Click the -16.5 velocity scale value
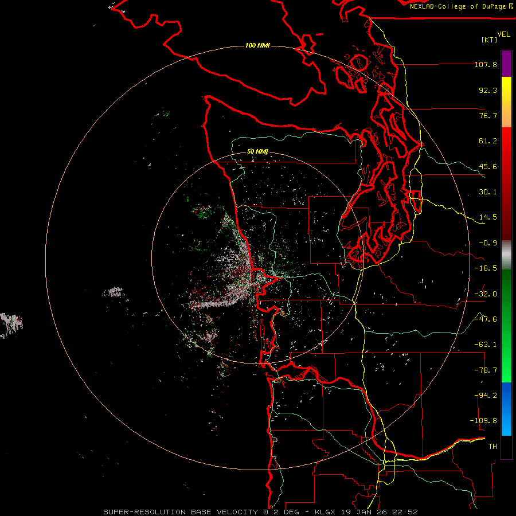This screenshot has height=516, width=516. point(486,268)
